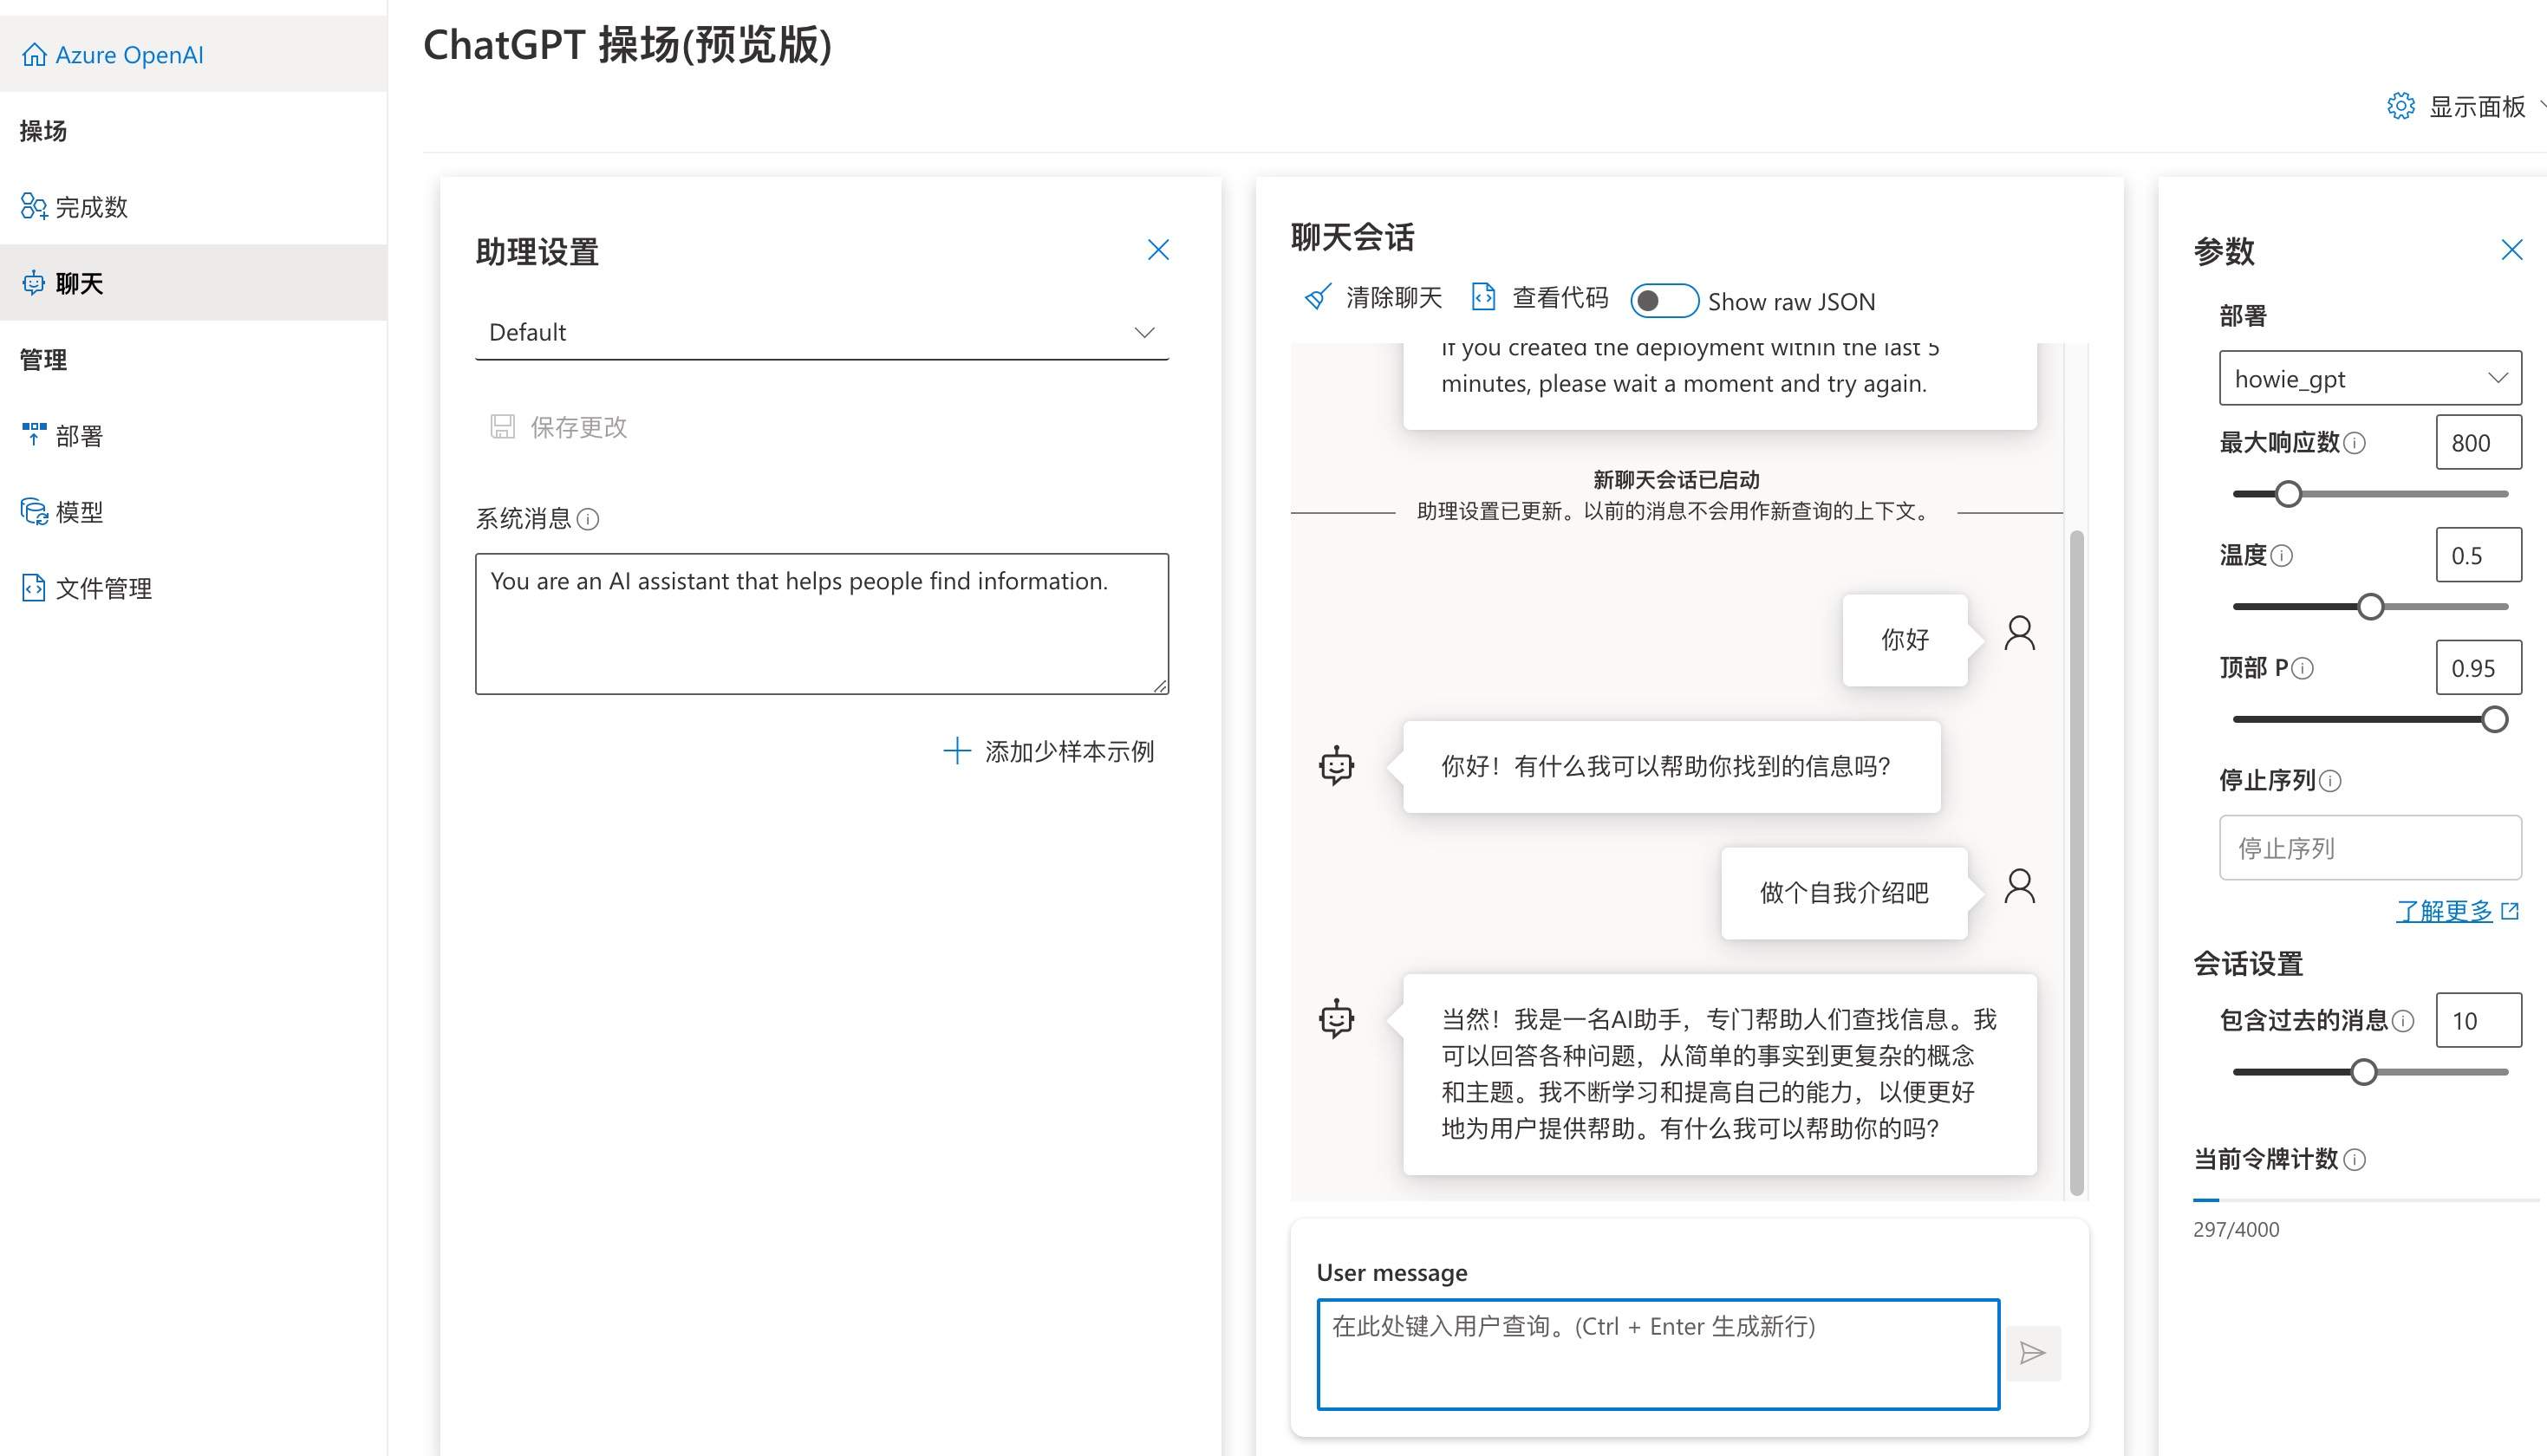Image resolution: width=2547 pixels, height=1456 pixels.
Task: Click the 新聊天会话已启动 notice
Action: click(x=1676, y=480)
